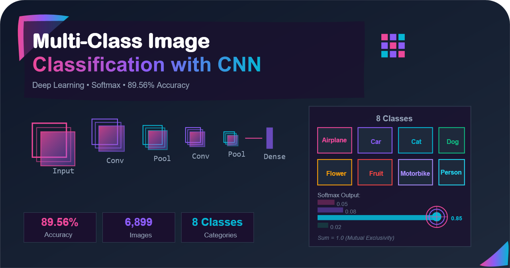Click the 0.05 probability bar
510x268 pixels.
coord(325,202)
